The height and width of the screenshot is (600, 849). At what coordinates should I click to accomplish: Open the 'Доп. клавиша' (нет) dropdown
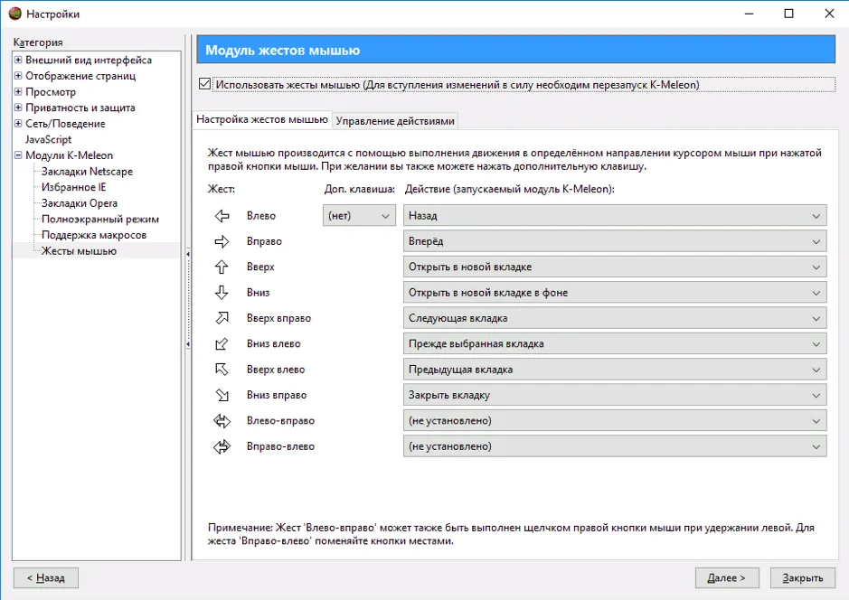[359, 215]
